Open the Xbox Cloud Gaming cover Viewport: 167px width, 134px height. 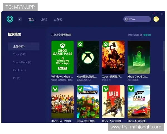pyautogui.click(x=139, y=57)
